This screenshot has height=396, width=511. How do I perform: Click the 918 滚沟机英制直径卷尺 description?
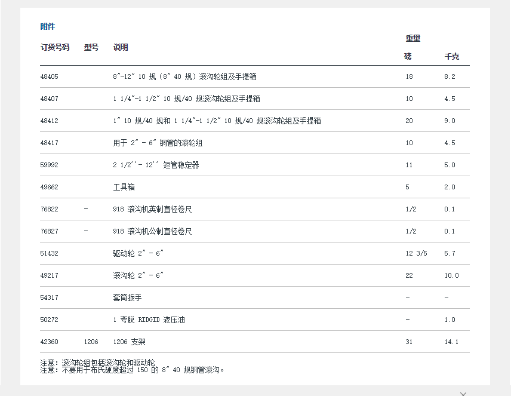[152, 210]
